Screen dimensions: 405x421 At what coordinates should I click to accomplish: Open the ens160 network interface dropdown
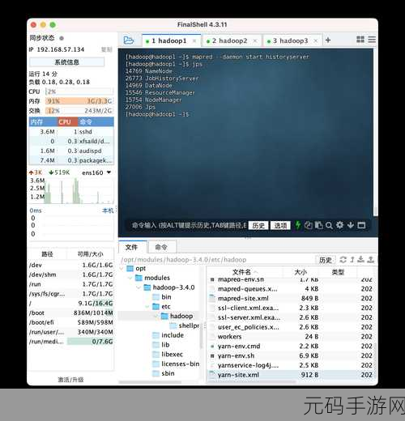[109, 172]
